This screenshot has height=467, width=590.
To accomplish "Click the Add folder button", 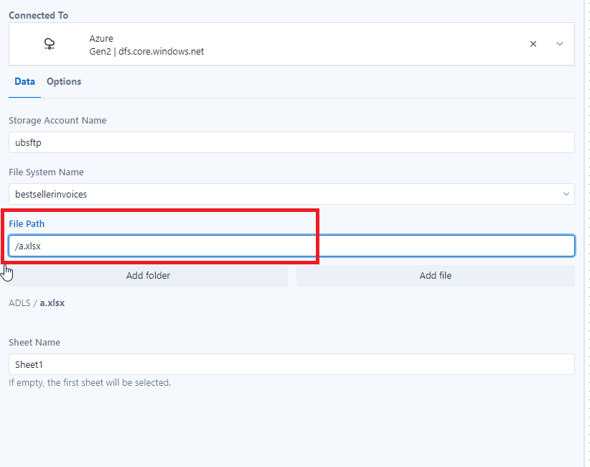I will click(x=148, y=275).
